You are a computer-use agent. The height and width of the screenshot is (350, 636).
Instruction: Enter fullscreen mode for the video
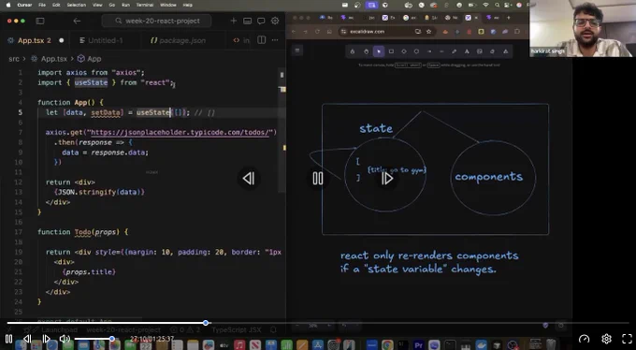(x=627, y=339)
